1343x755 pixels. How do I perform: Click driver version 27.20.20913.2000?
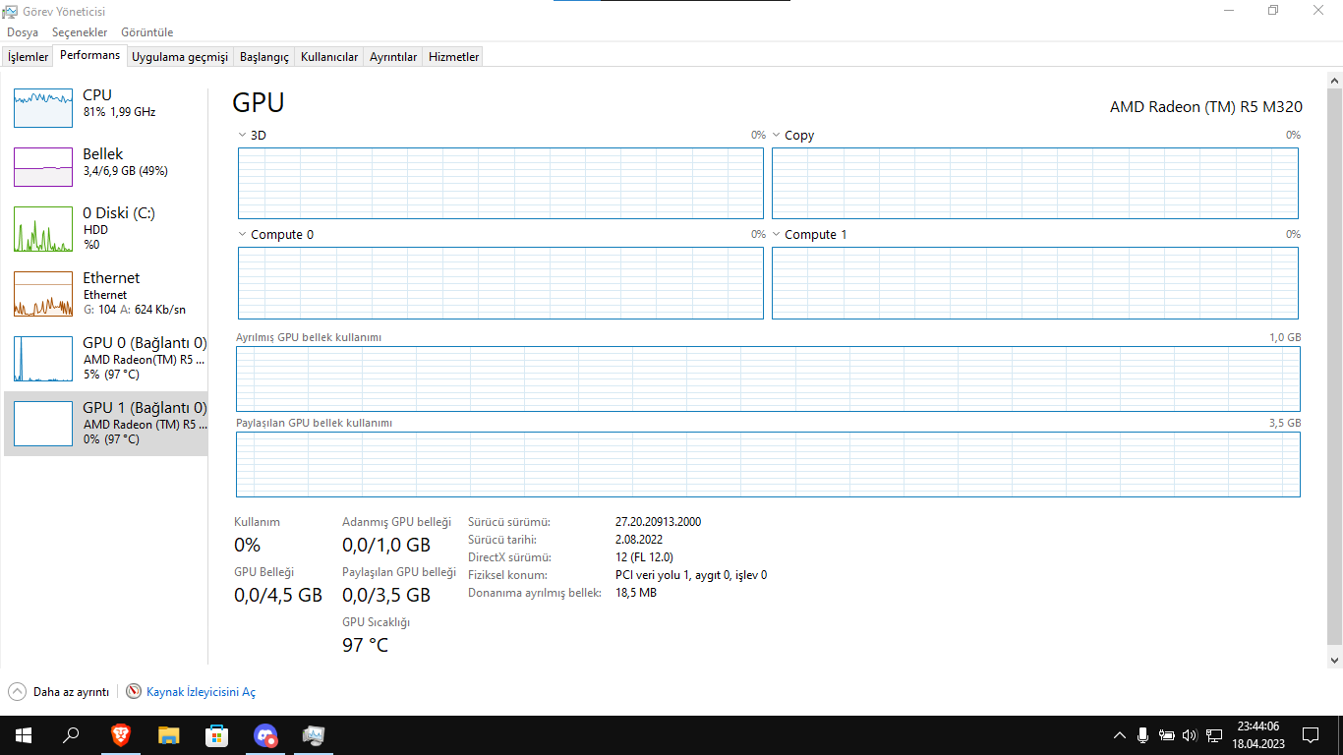[x=658, y=522]
